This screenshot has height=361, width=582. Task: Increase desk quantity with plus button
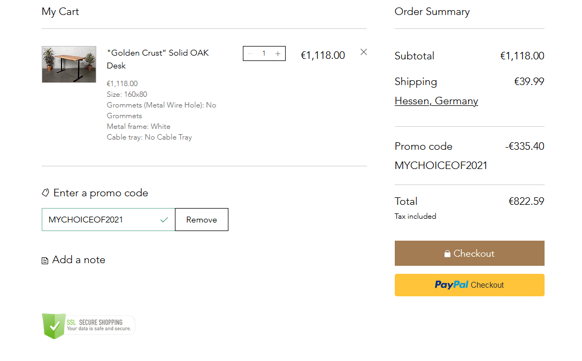(x=278, y=53)
